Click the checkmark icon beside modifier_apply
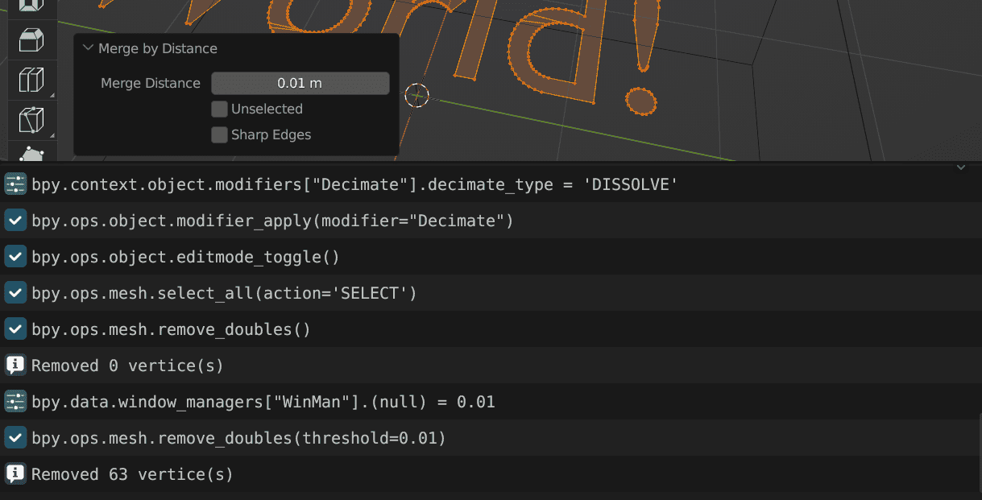This screenshot has width=982, height=500. point(15,221)
